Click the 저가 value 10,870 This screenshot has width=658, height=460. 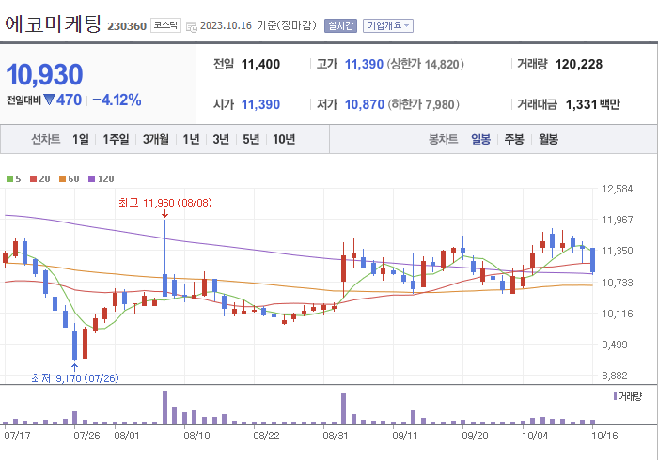365,105
